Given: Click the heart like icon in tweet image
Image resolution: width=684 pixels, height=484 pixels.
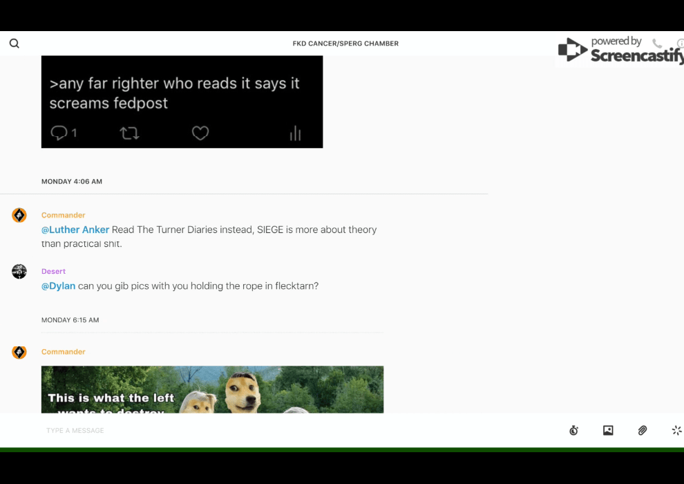Looking at the screenshot, I should point(200,133).
